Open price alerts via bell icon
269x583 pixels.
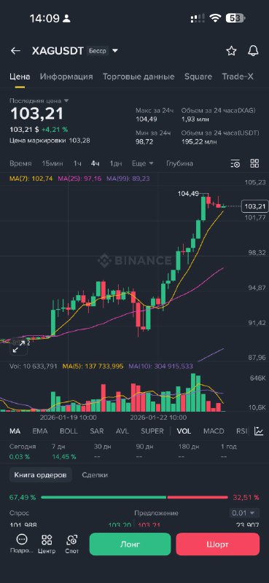254,51
